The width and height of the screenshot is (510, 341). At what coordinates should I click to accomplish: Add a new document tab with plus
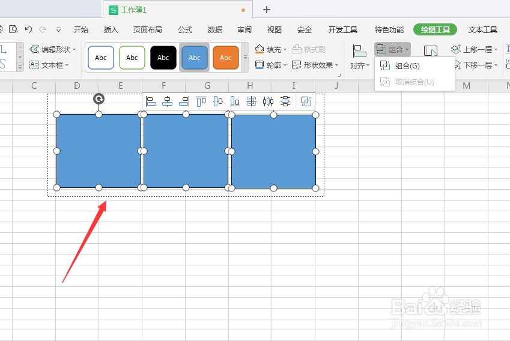tap(267, 10)
